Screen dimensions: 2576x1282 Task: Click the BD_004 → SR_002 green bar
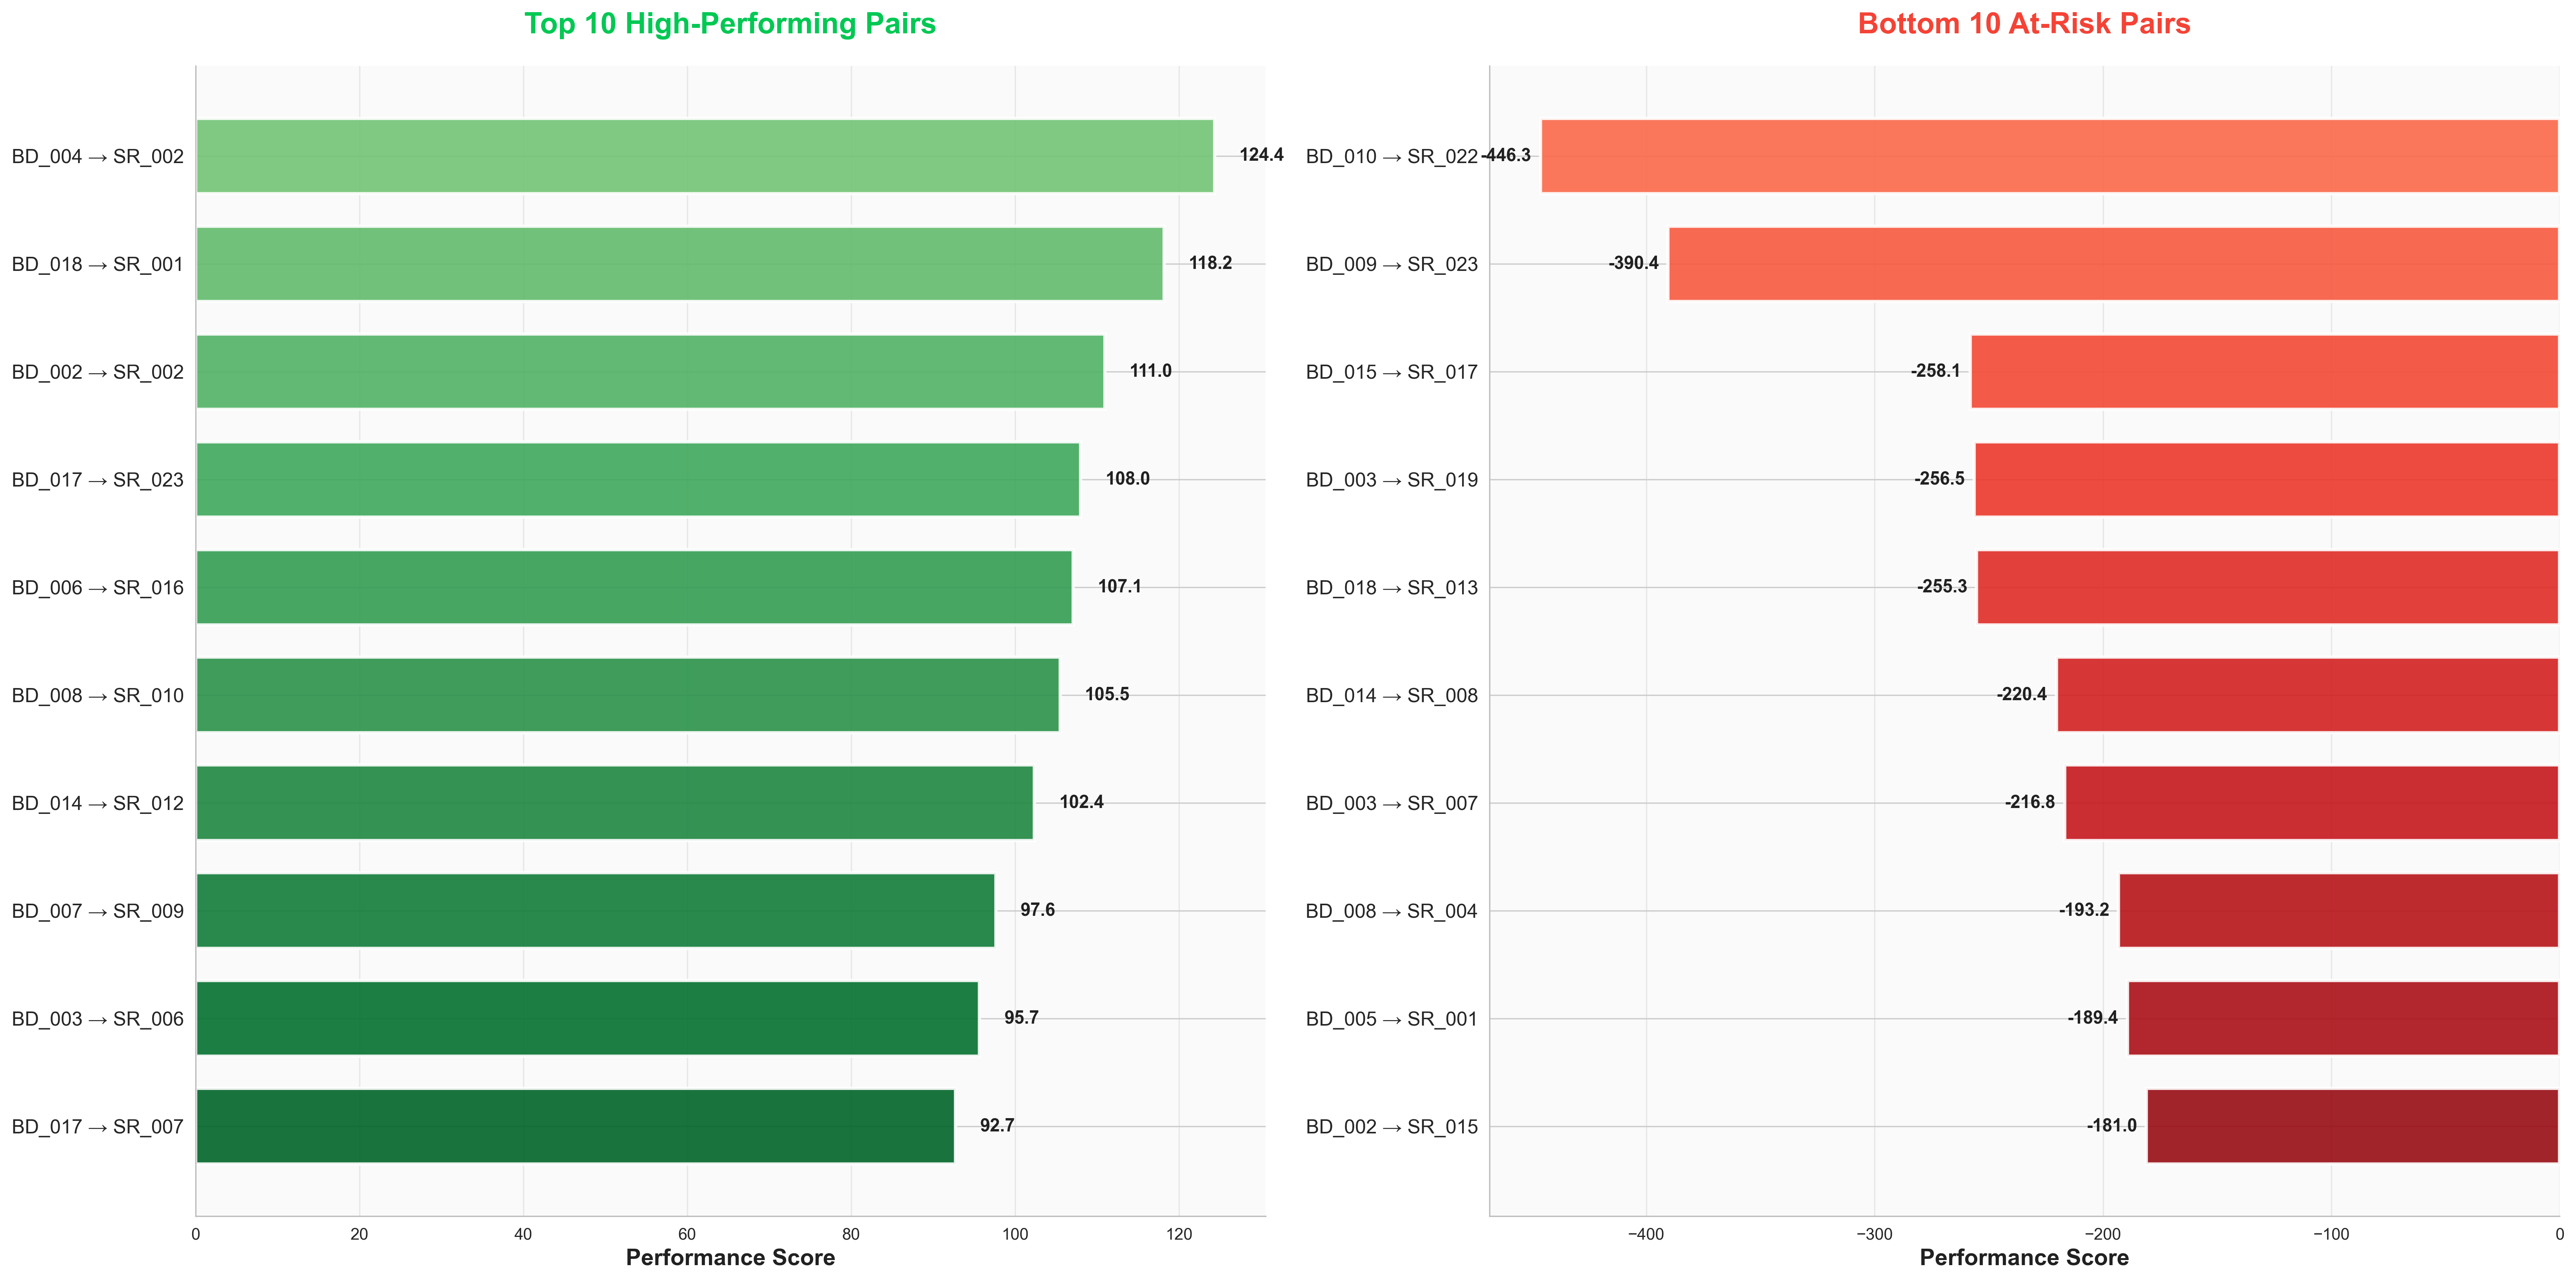coord(704,156)
